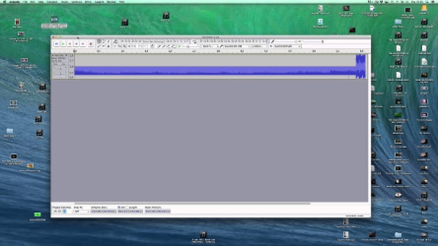Select the Length radio button

click(128, 208)
